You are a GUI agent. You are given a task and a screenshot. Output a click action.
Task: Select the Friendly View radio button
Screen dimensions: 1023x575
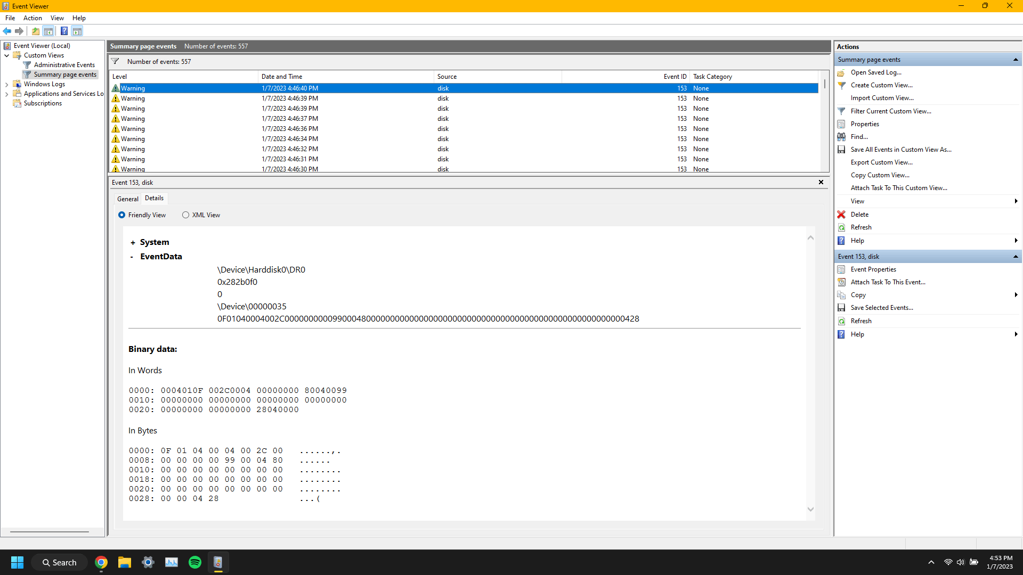coord(122,215)
